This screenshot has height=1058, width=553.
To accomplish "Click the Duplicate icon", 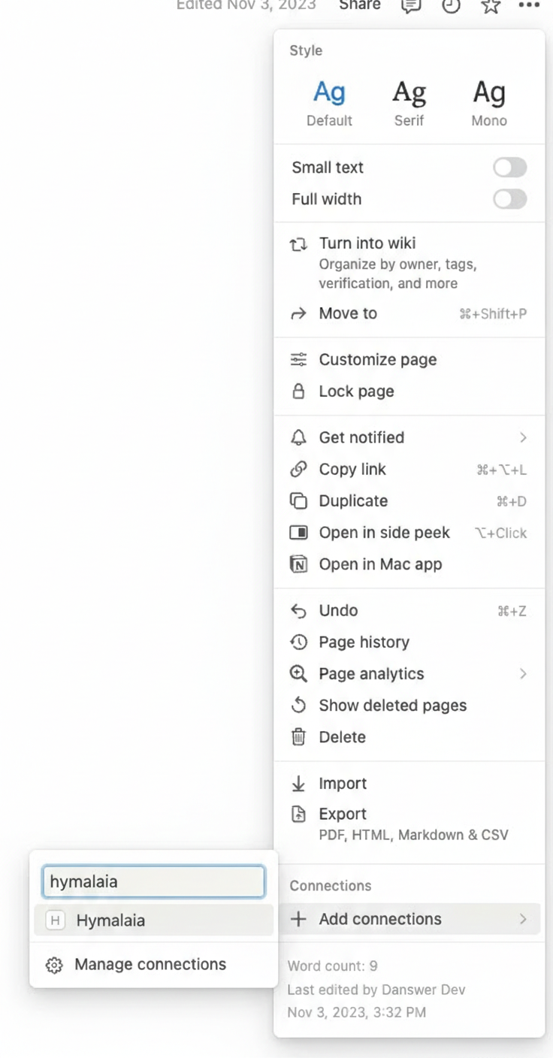I will (298, 500).
